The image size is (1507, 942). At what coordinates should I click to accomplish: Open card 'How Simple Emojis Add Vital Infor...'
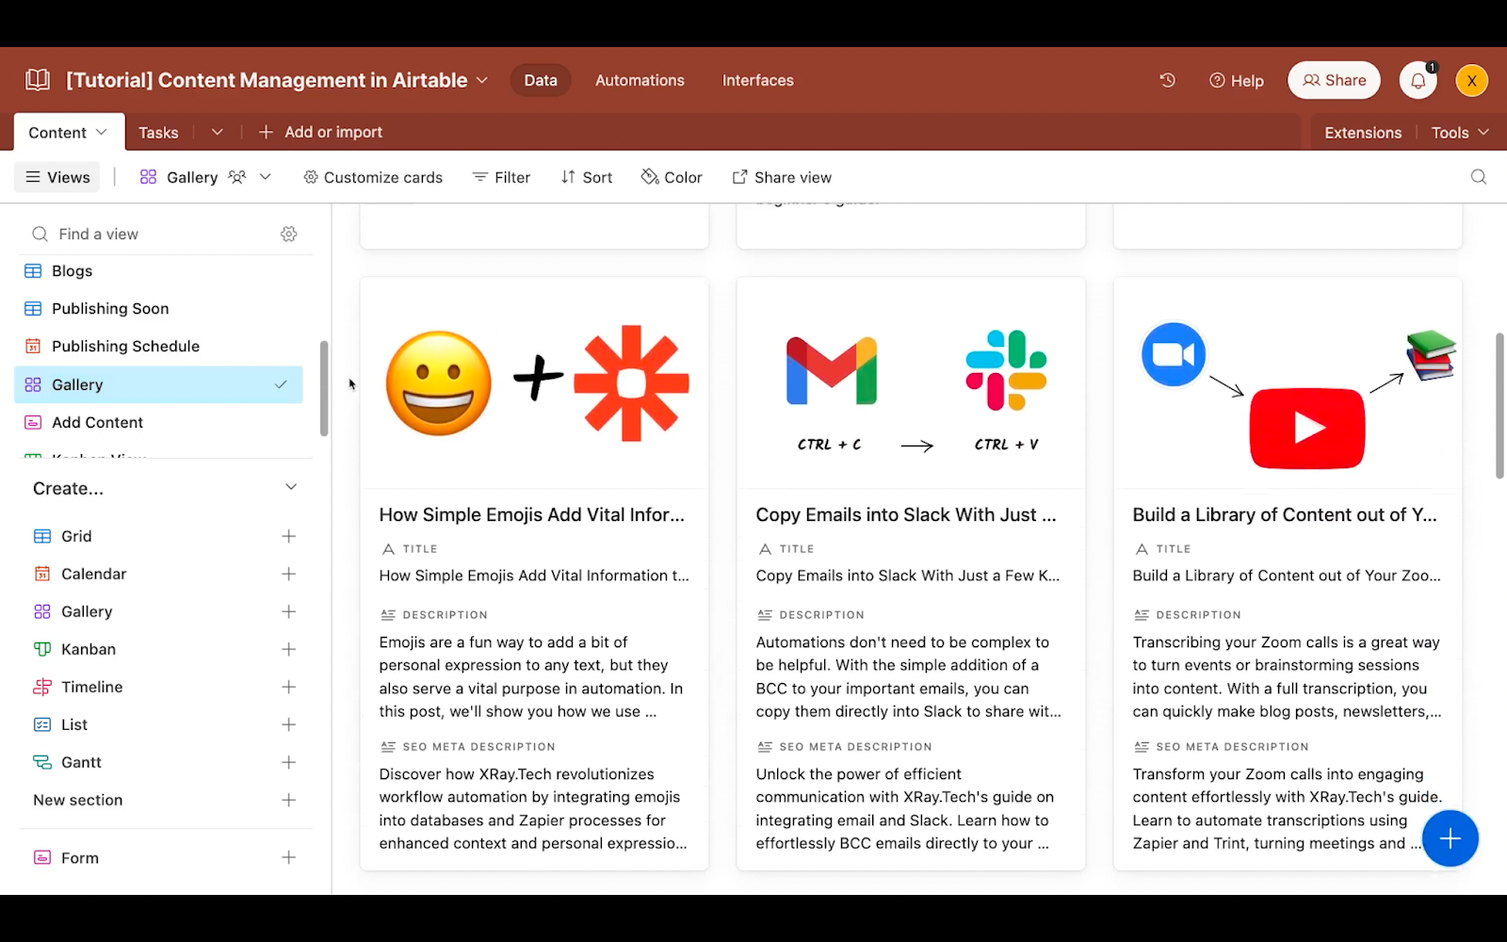531,514
